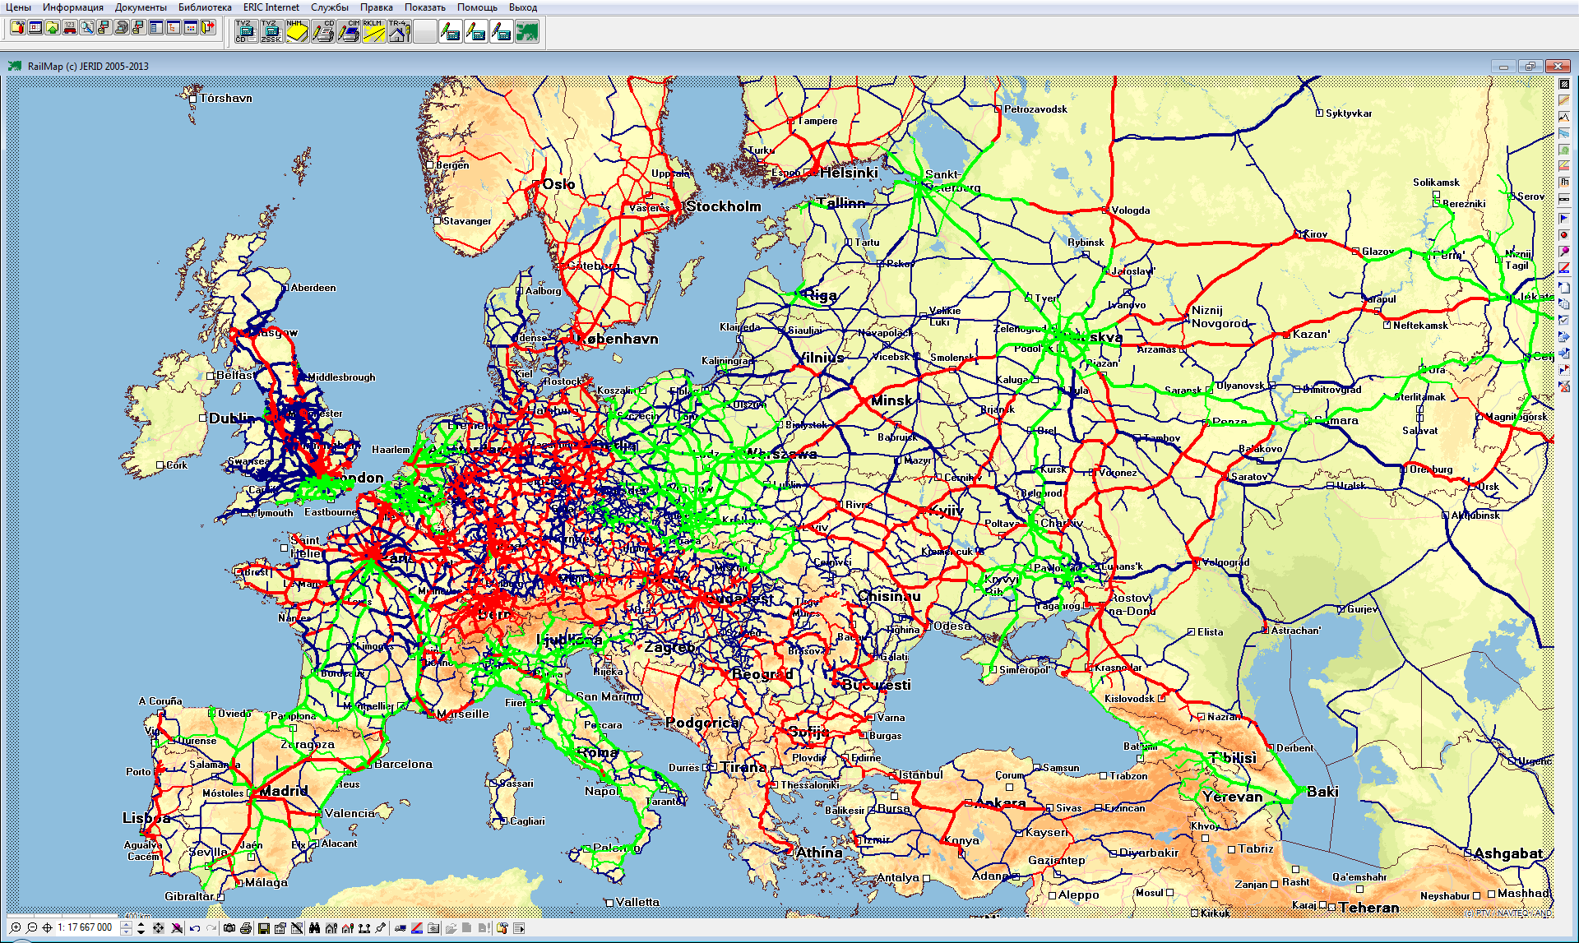Open the TR-4 station tool
This screenshot has width=1579, height=943.
coord(399,31)
